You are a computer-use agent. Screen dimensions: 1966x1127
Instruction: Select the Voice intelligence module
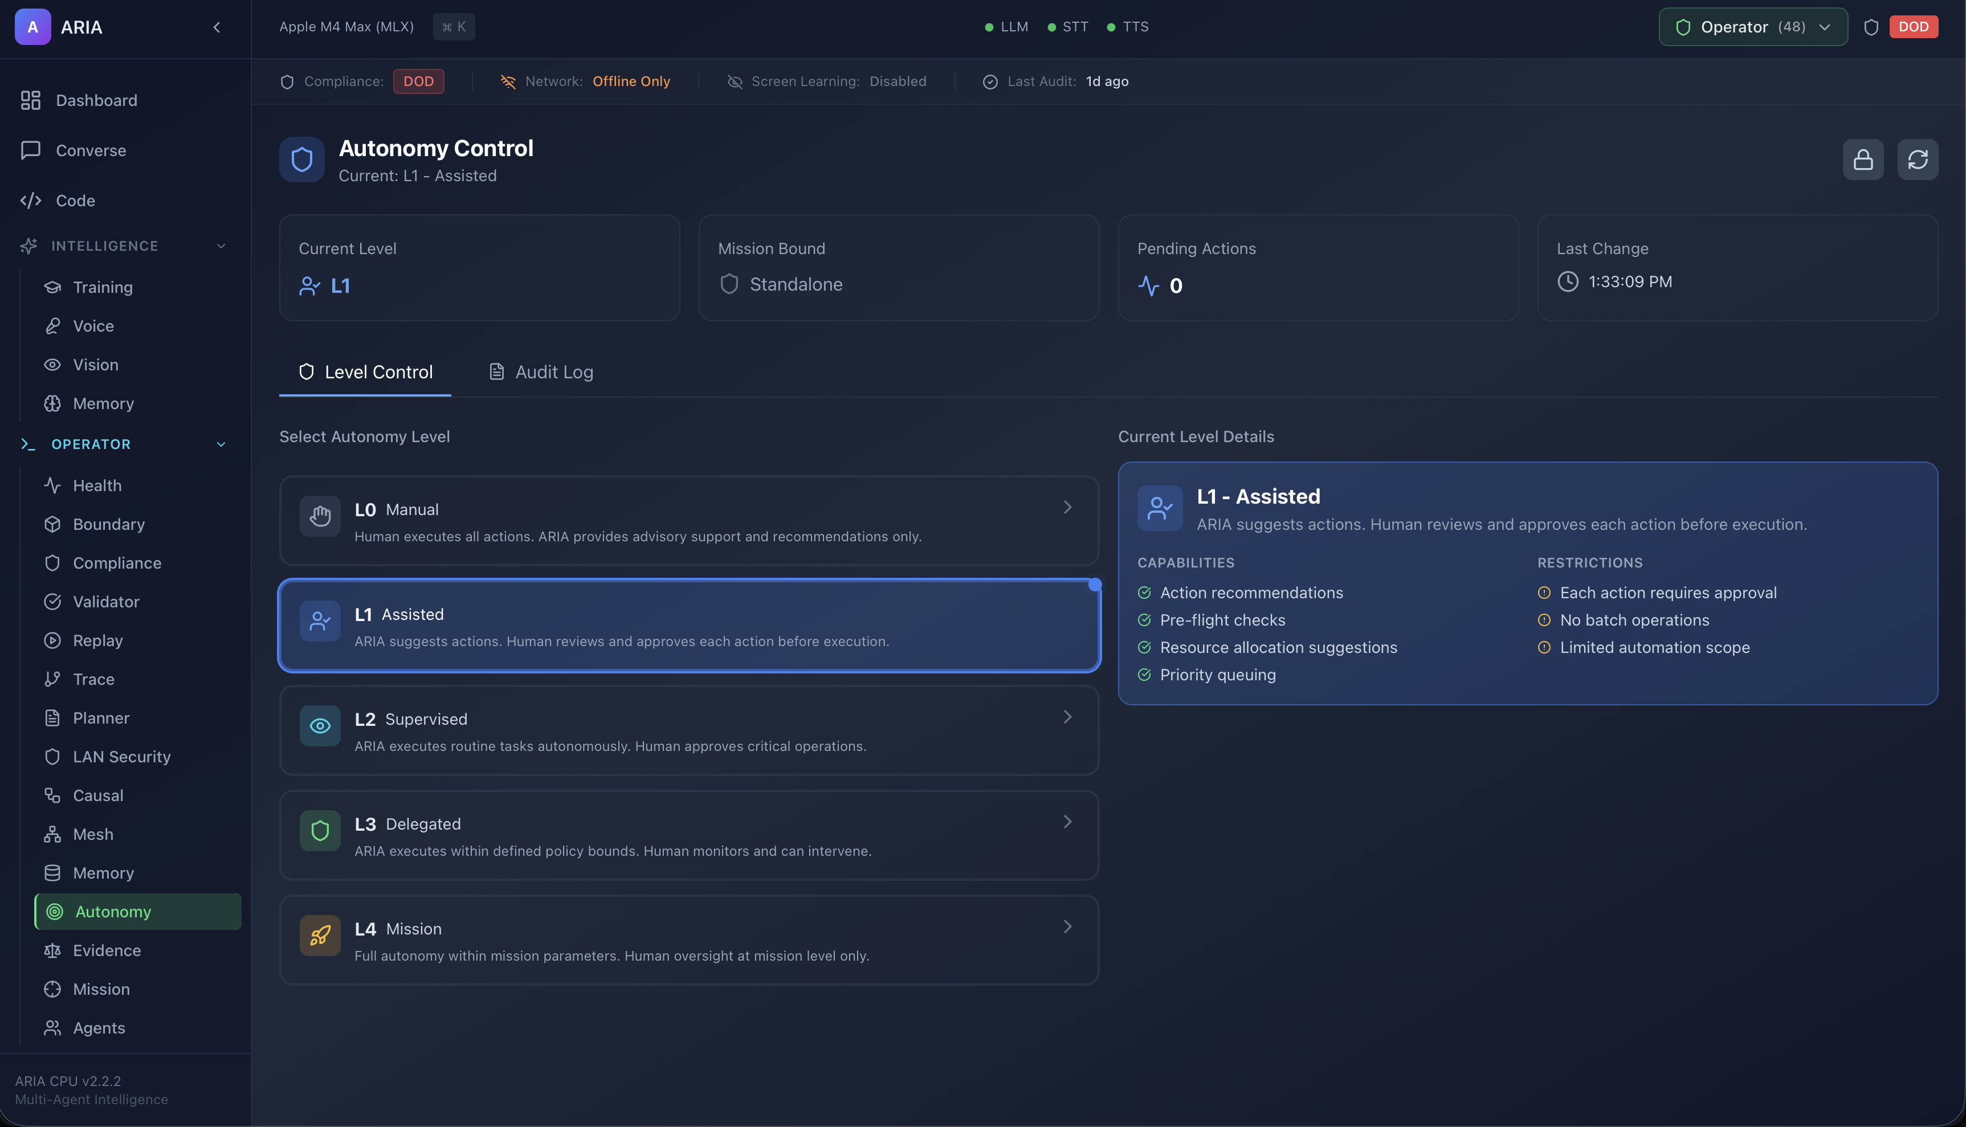[93, 326]
